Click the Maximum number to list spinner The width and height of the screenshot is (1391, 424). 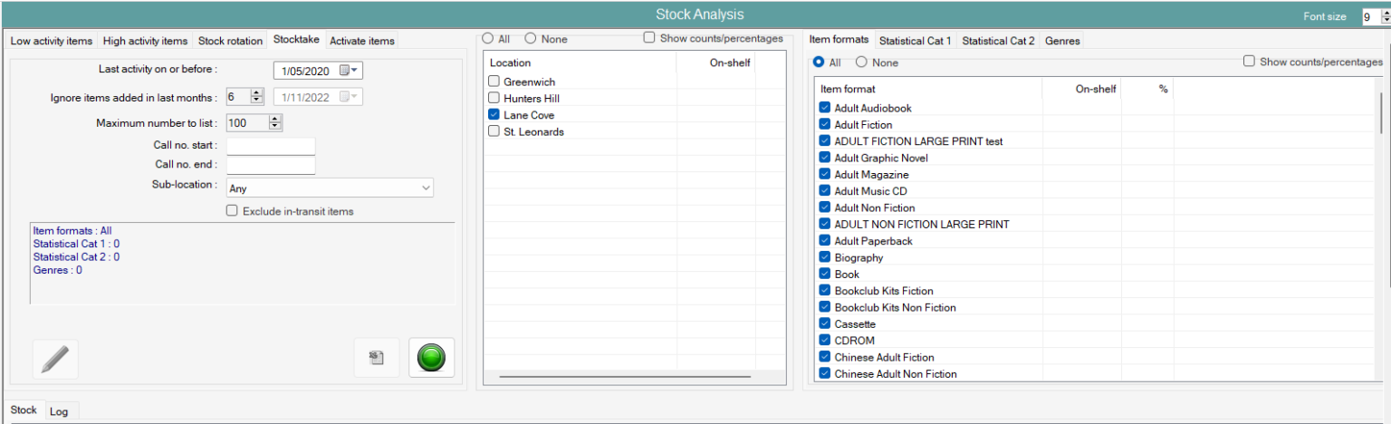[x=275, y=122]
